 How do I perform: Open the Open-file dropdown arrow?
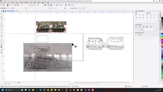click(x=5, y=5)
